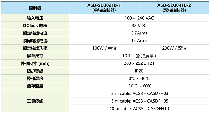Click the 100 ~ 240 VAC value
Image resolution: width=210 pixels, height=113 pixels.
click(x=139, y=18)
